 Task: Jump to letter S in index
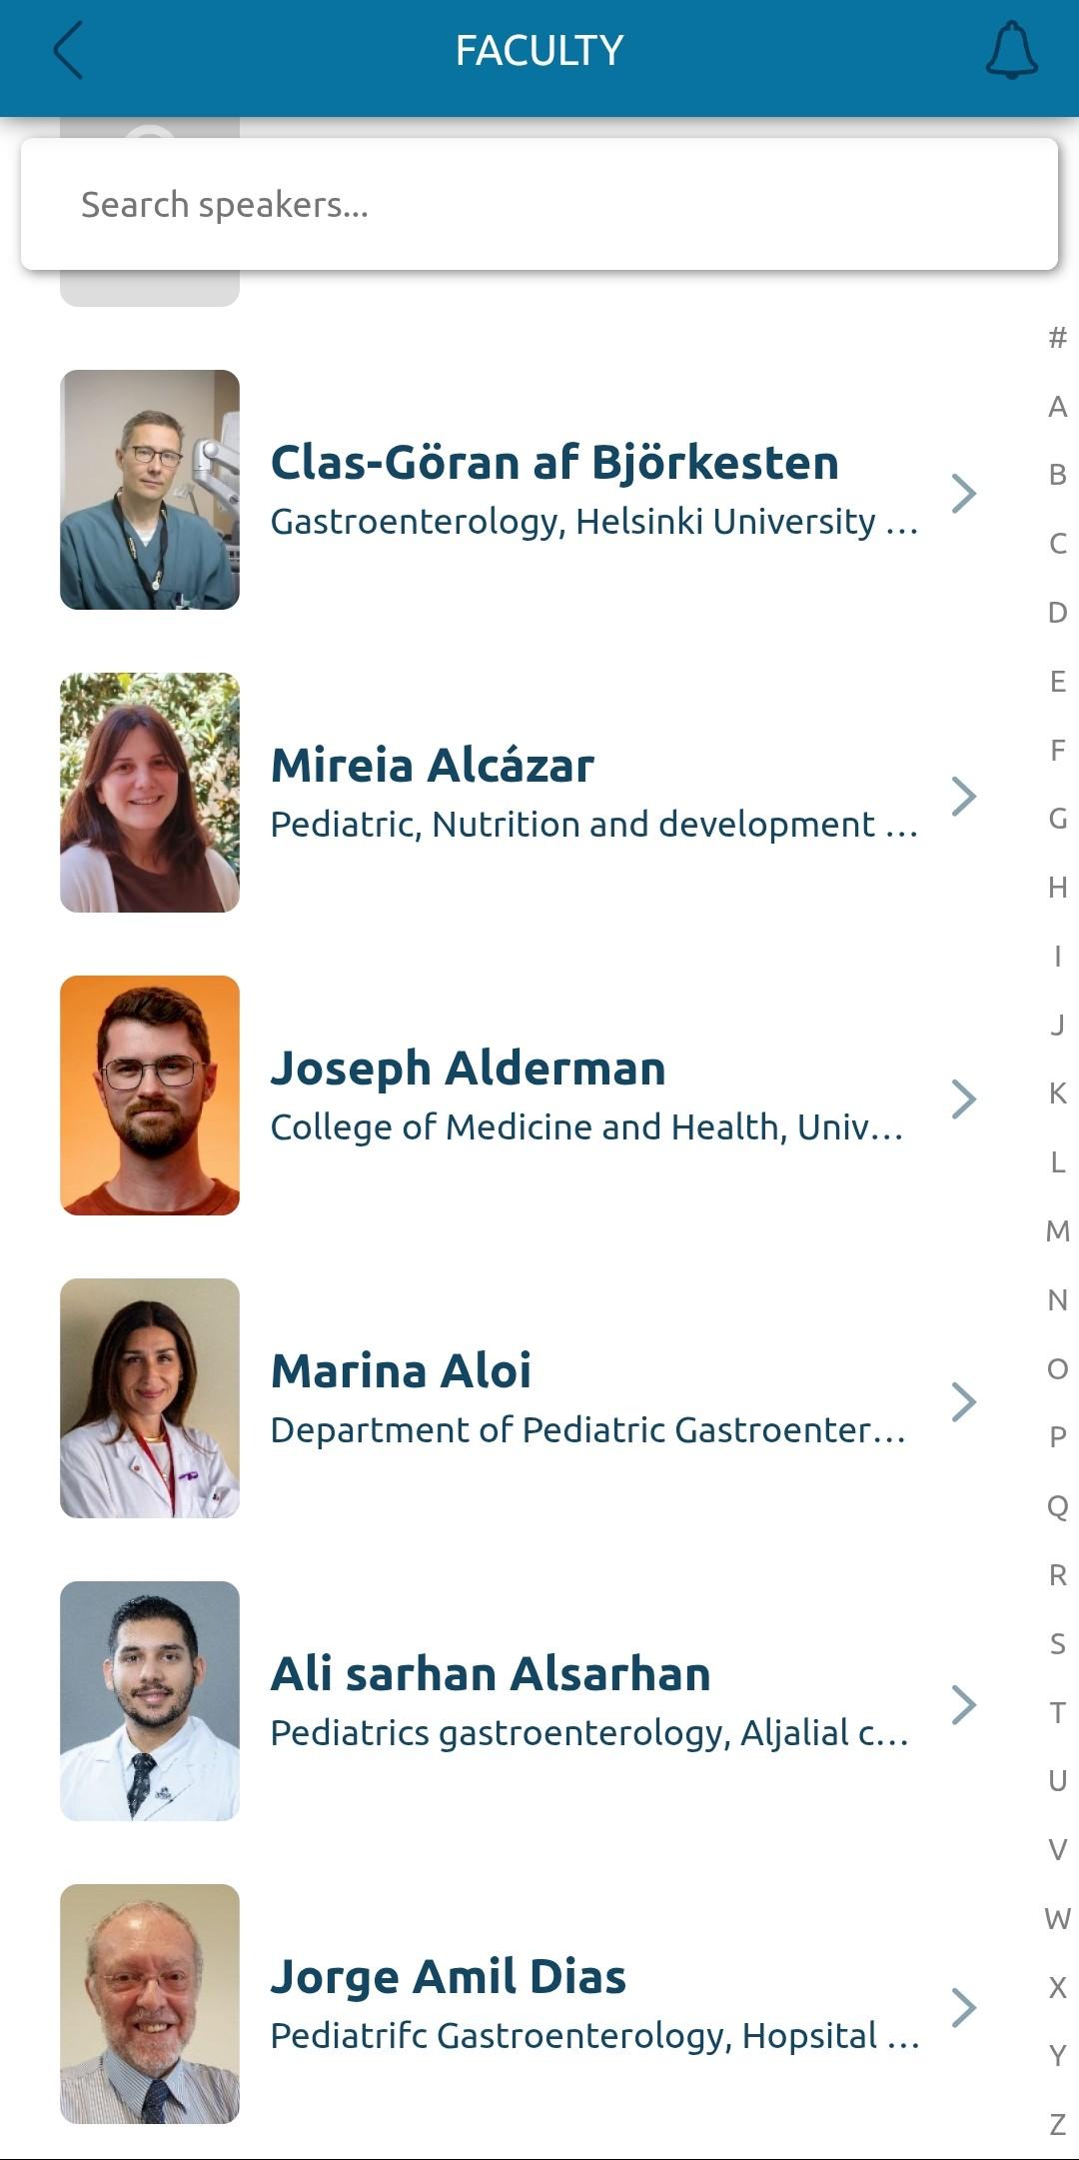tap(1057, 1643)
